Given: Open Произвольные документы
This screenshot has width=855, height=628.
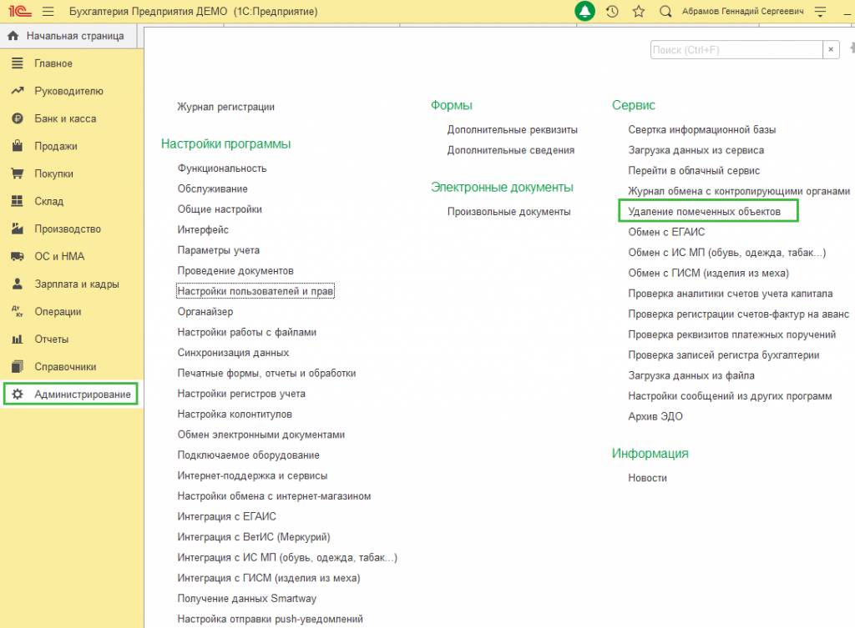Looking at the screenshot, I should tap(508, 212).
